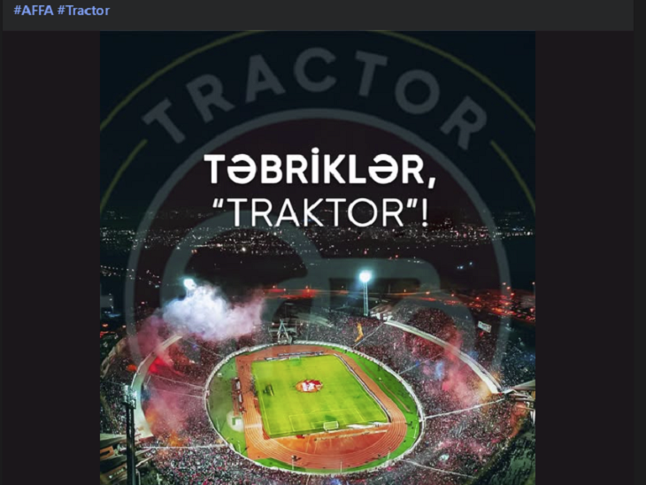Open the #AFFA hashtag link
This screenshot has height=485, width=646.
coord(34,11)
